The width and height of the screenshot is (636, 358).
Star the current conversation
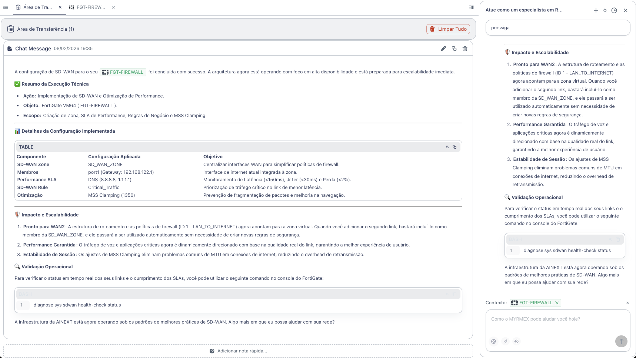605,10
